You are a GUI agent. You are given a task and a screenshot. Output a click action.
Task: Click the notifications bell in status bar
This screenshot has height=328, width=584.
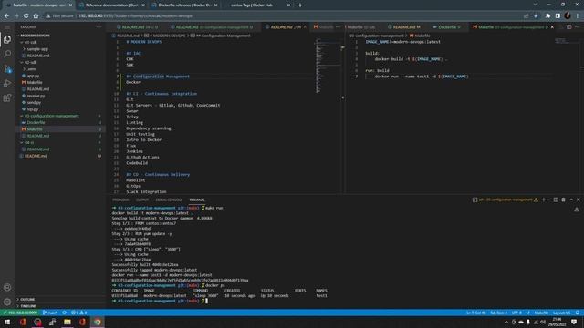point(578,313)
